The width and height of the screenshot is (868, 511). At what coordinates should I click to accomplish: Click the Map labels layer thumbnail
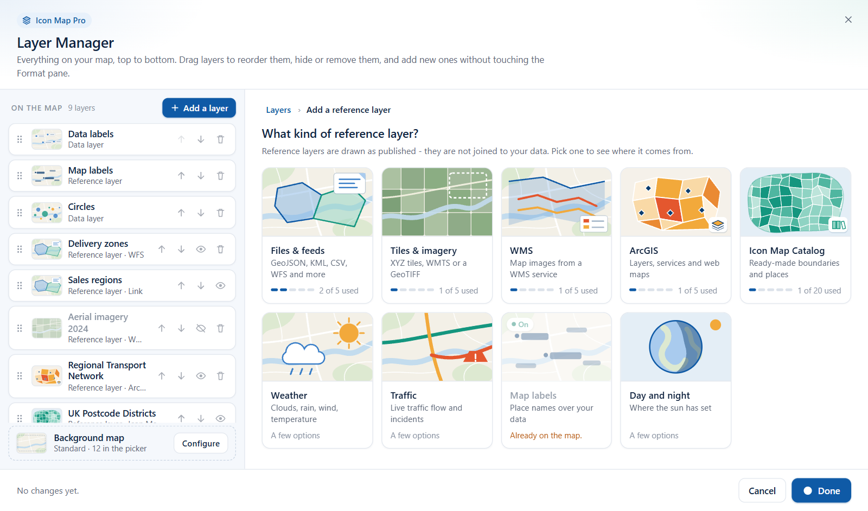pyautogui.click(x=47, y=176)
